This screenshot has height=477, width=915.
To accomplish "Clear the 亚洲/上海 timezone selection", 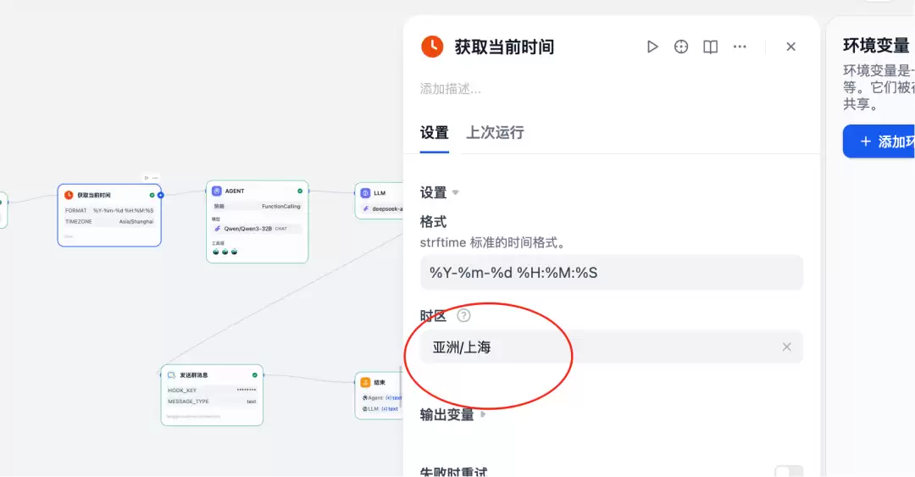I will point(786,347).
